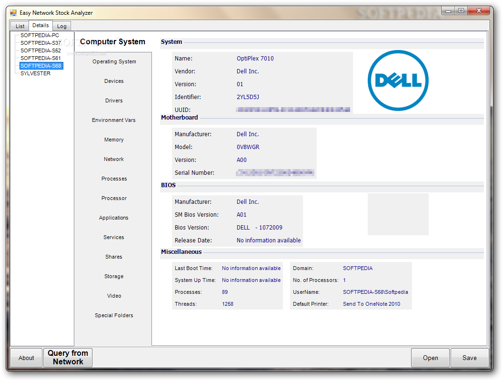Open the Environment Vars section

point(113,120)
